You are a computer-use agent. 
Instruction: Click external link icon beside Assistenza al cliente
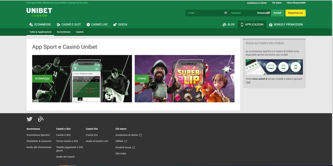coord(141,135)
